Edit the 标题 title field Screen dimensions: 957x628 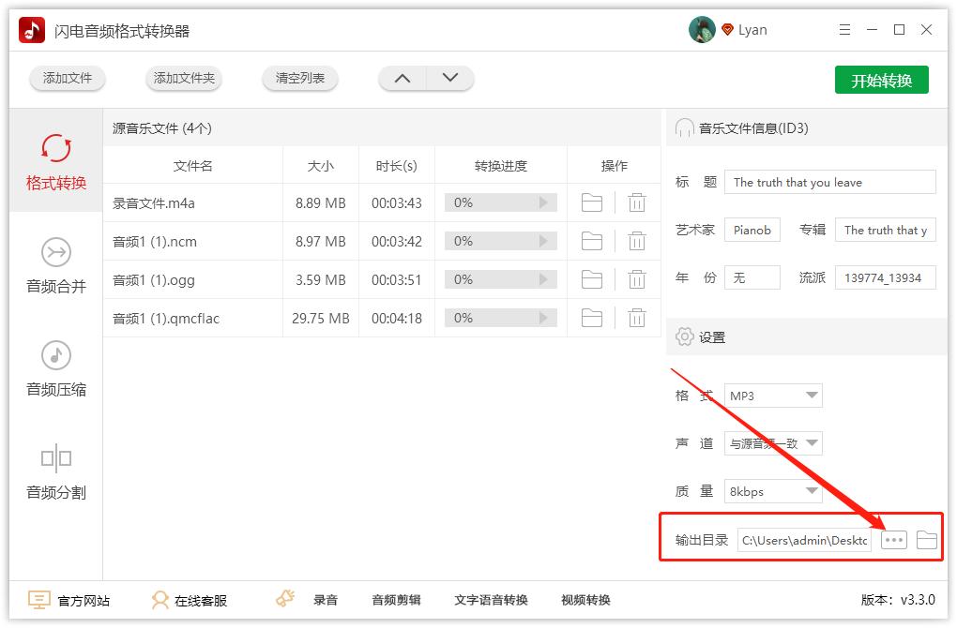point(830,182)
